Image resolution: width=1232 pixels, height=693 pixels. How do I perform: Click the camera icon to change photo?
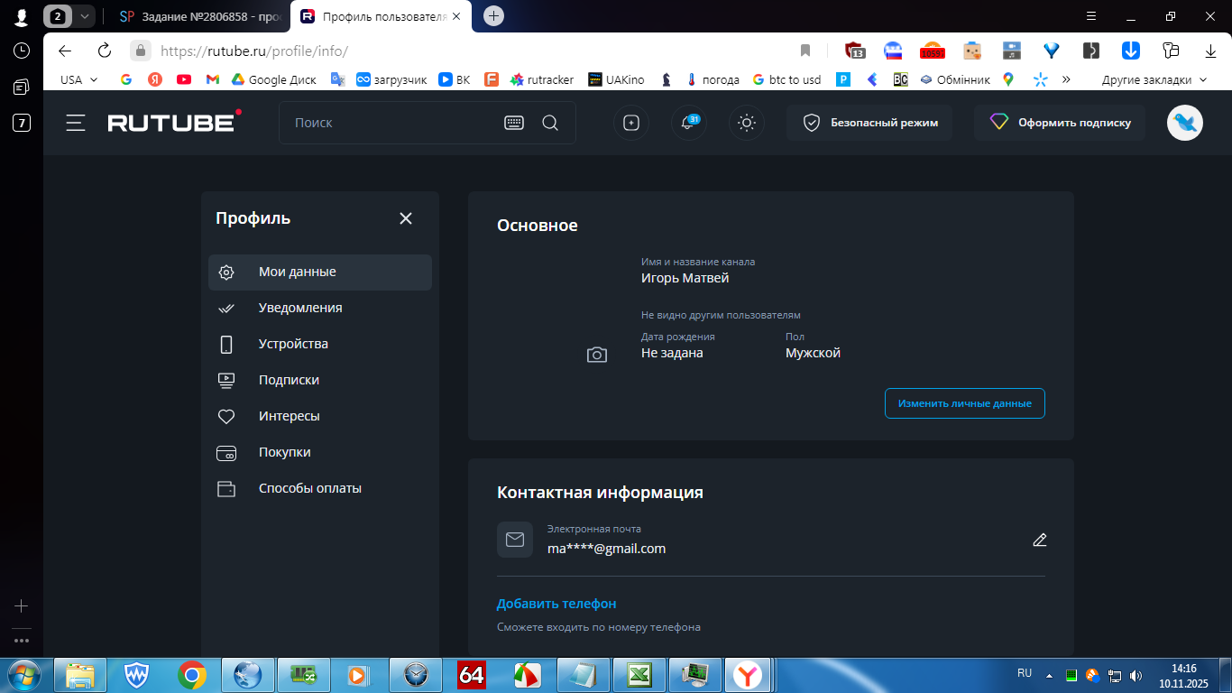point(597,355)
